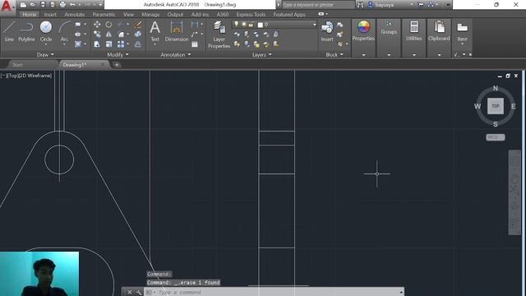Expand command line history arrow
Image resolution: width=526 pixels, height=296 pixels.
pyautogui.click(x=401, y=293)
